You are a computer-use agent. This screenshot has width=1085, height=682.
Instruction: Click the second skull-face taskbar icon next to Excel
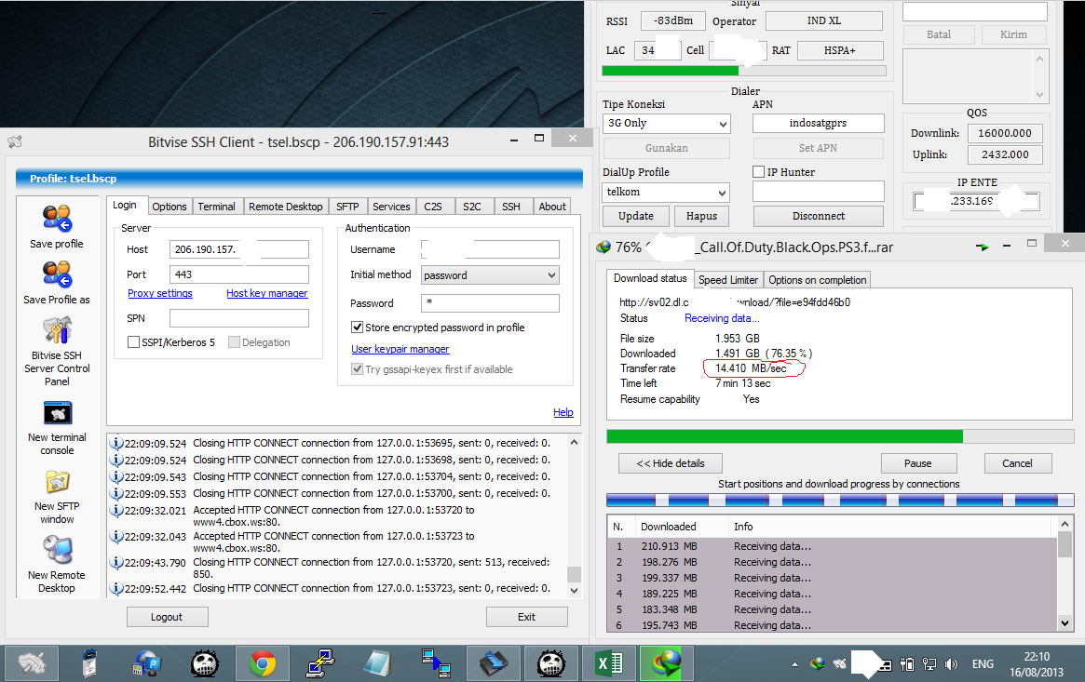click(x=551, y=664)
